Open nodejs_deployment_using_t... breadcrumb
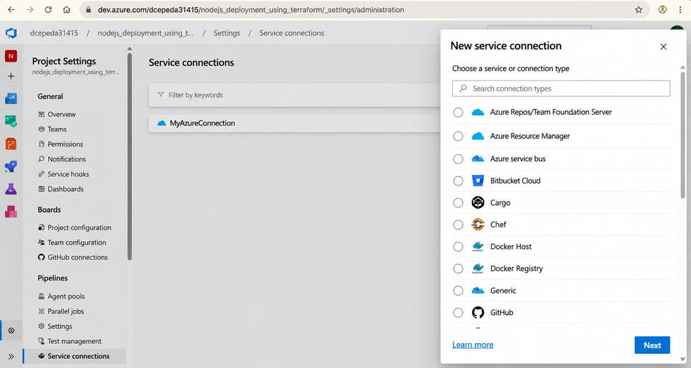Viewport: 691px width, 368px height. pyautogui.click(x=145, y=33)
